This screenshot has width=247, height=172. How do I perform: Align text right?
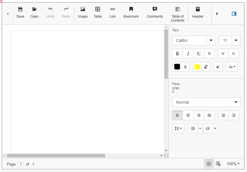[199, 115]
